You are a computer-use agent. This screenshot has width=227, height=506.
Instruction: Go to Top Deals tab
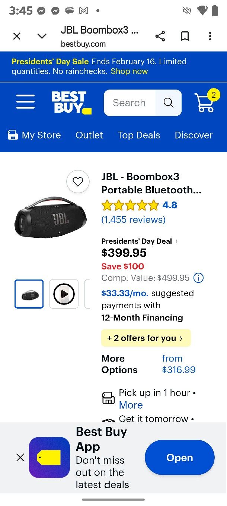pos(139,135)
